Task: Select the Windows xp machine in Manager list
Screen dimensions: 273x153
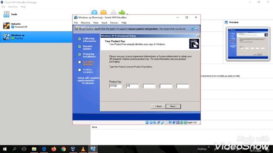Action: (x=36, y=37)
